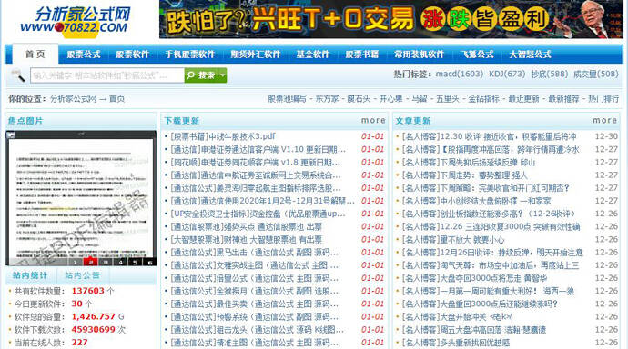
Task: Click the software count value 137603
Action: pyautogui.click(x=87, y=291)
